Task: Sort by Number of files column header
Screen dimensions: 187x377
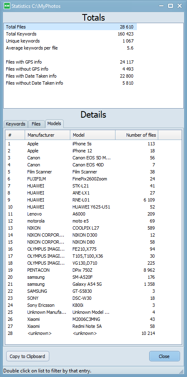Action: 137,135
